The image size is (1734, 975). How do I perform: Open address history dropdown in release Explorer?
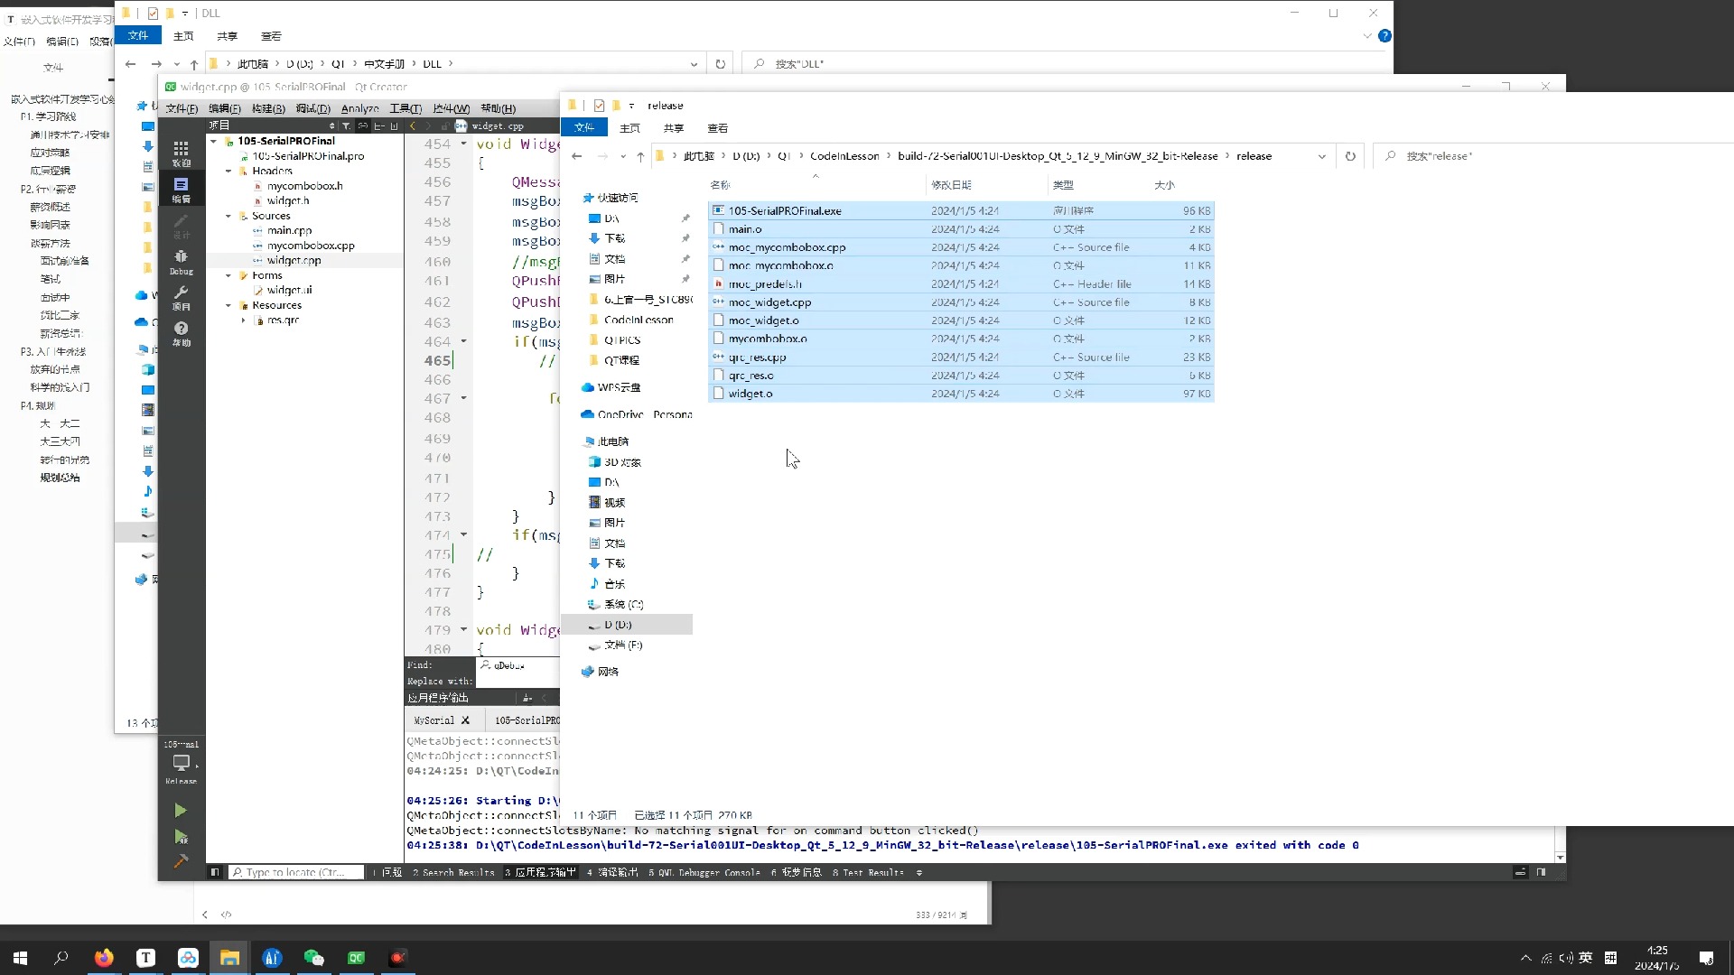pos(1322,156)
